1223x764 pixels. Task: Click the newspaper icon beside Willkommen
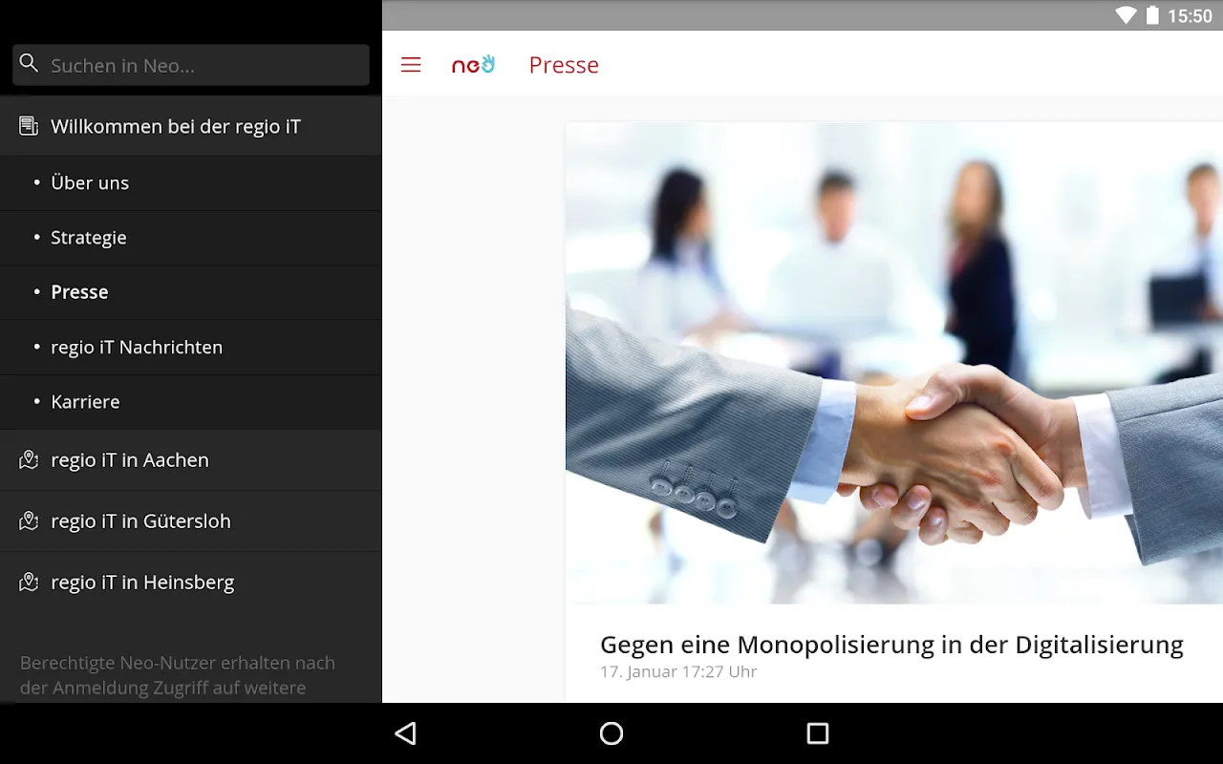pos(29,126)
